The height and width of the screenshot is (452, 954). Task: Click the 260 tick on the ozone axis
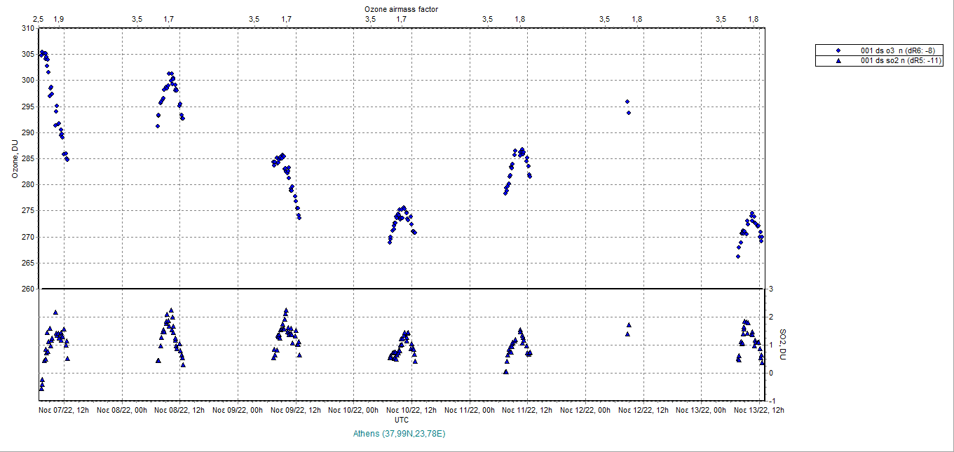point(27,289)
